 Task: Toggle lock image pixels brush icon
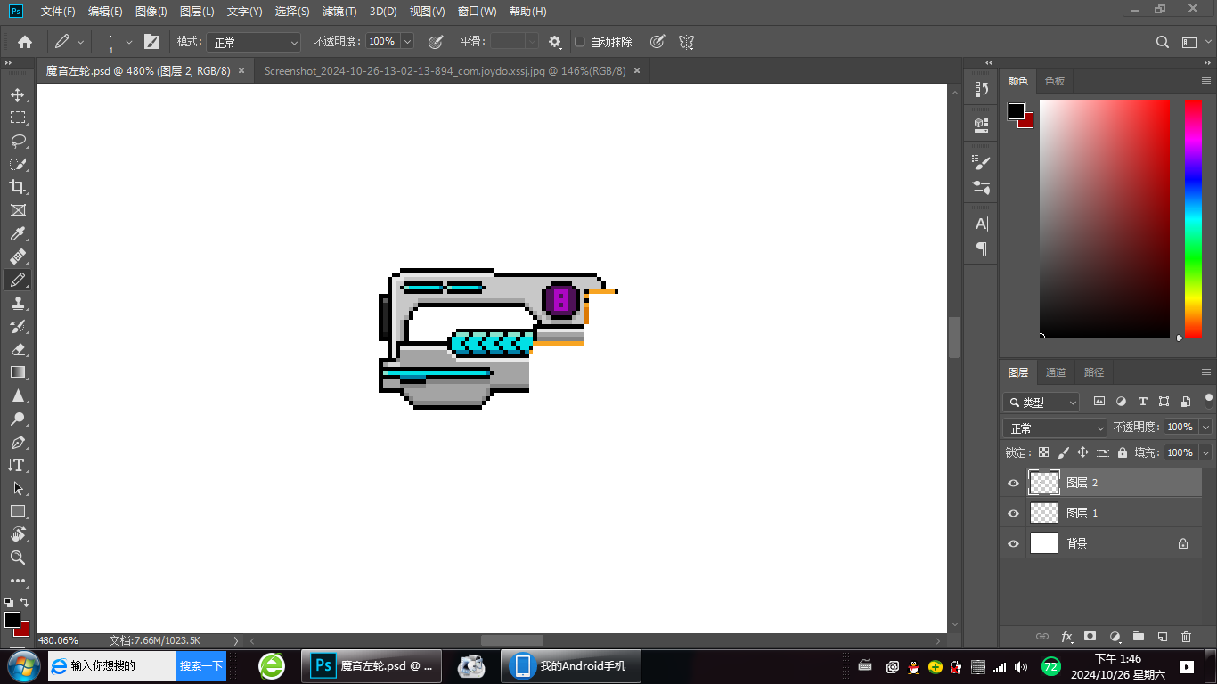[1063, 452]
